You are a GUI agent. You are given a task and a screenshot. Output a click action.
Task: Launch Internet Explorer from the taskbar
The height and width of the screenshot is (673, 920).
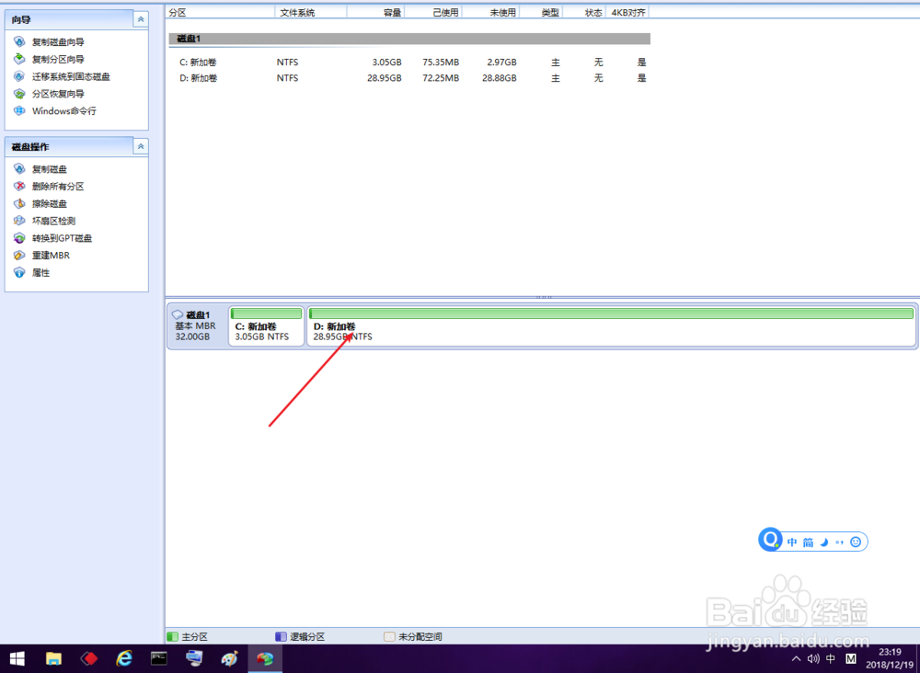[124, 659]
